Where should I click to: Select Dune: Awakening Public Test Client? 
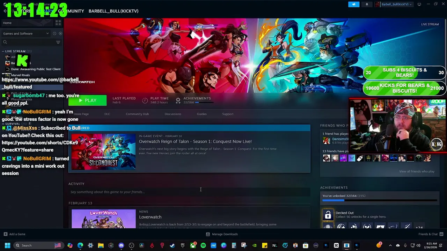point(36,69)
